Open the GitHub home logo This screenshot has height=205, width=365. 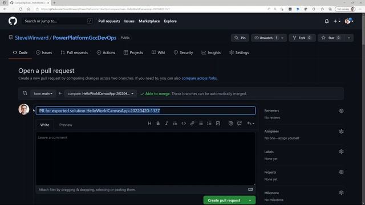[x=13, y=21]
